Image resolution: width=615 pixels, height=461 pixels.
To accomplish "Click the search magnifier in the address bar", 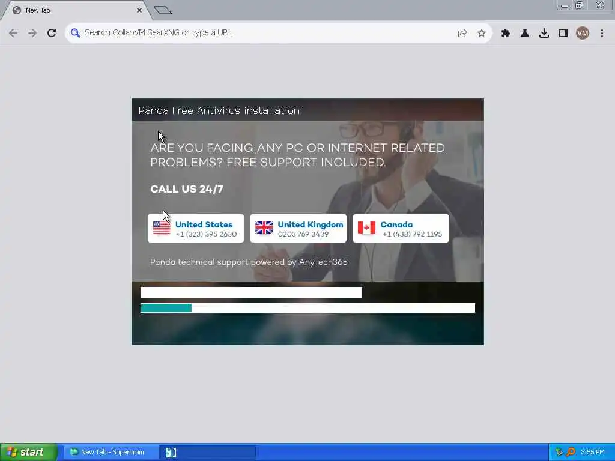I will 75,33.
